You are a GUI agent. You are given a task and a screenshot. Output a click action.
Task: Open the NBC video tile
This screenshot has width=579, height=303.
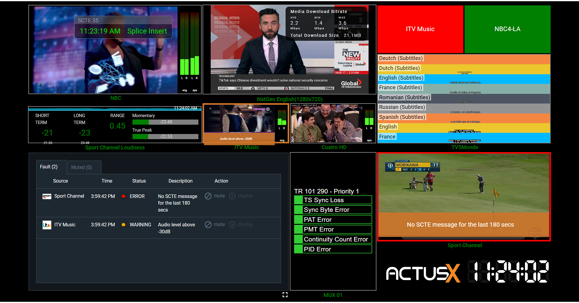click(115, 49)
